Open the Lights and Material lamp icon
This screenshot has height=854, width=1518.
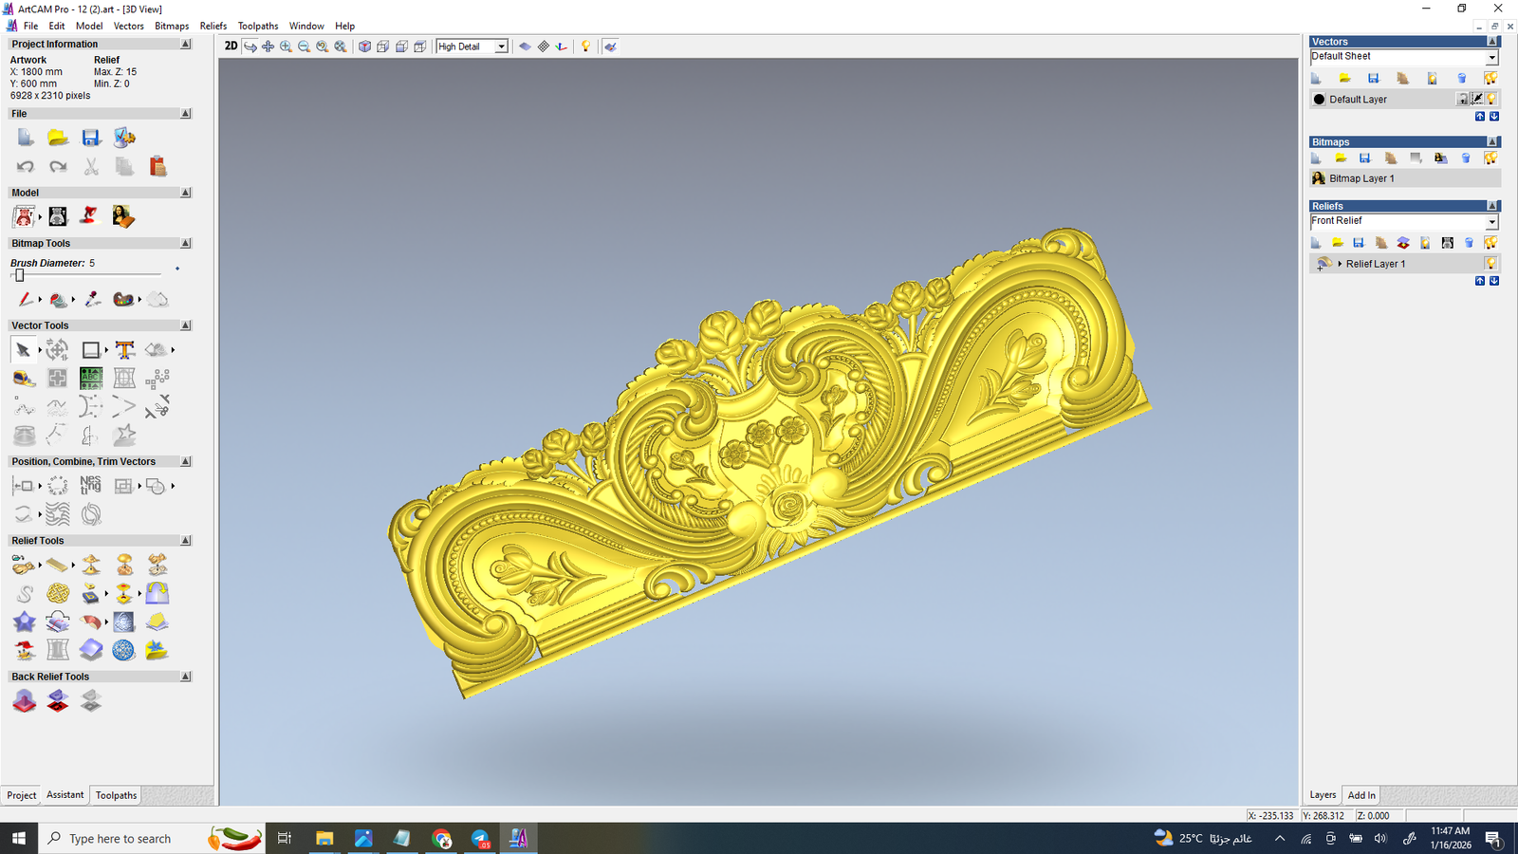585,46
